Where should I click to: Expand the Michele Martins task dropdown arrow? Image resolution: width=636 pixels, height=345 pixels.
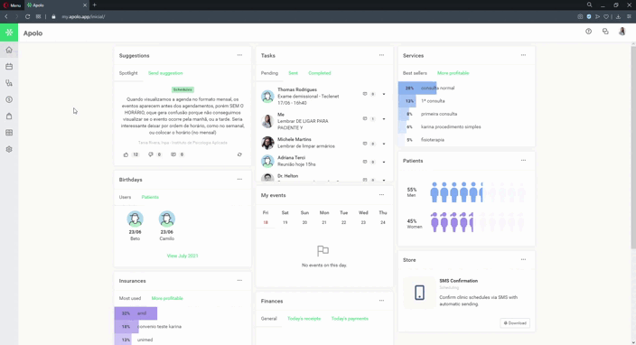[384, 144]
